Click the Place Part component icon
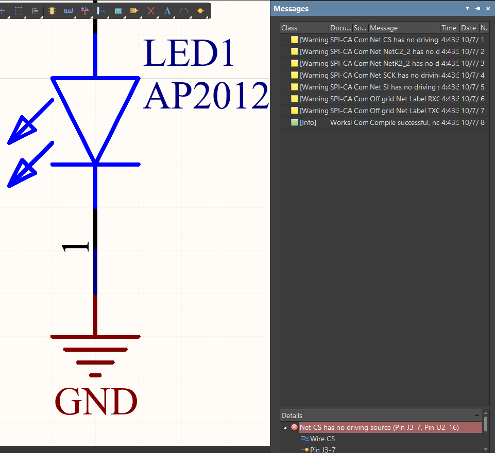The height and width of the screenshot is (453, 495). (x=52, y=11)
